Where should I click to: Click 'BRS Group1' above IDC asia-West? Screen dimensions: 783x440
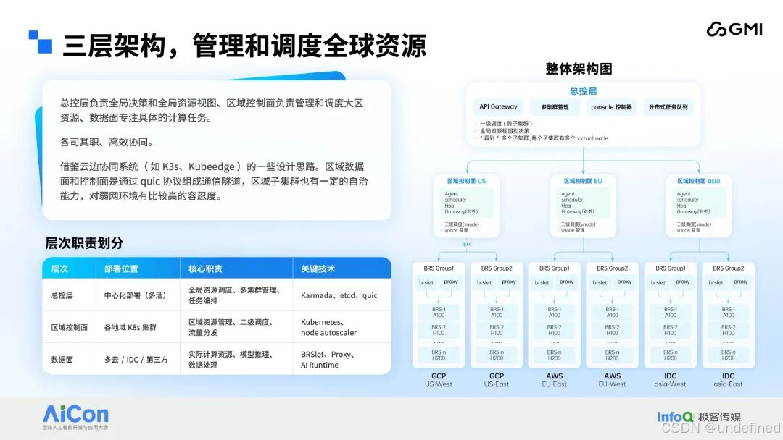tap(670, 268)
